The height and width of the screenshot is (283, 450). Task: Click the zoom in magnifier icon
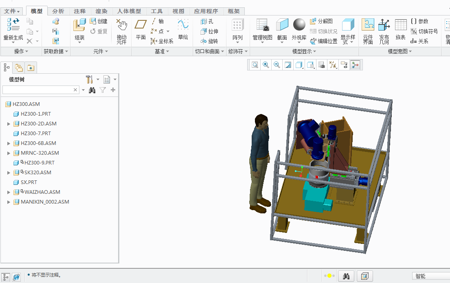point(266,65)
